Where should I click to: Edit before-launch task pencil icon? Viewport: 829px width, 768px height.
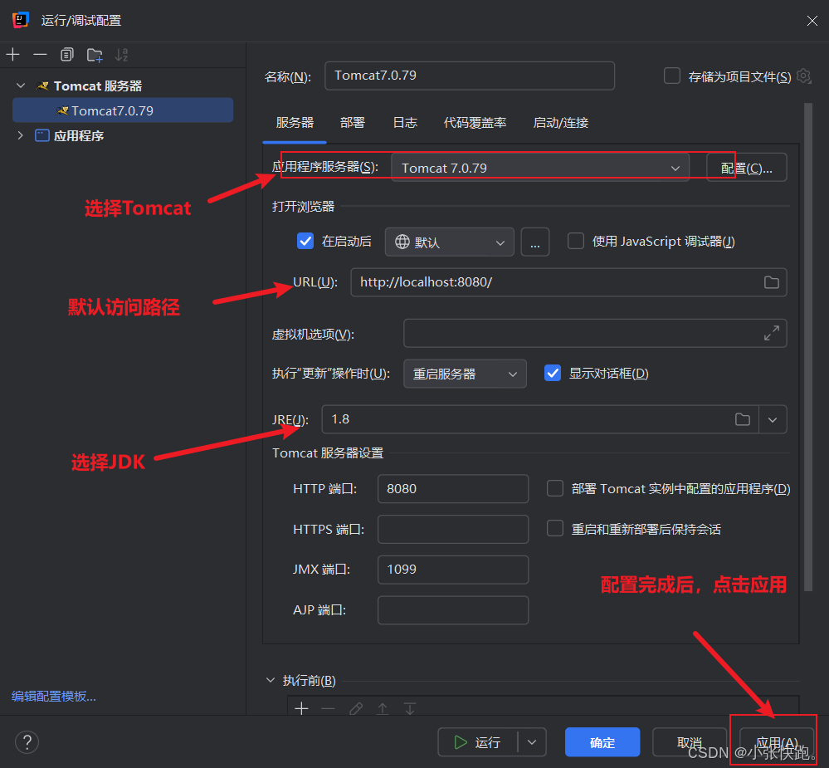356,708
